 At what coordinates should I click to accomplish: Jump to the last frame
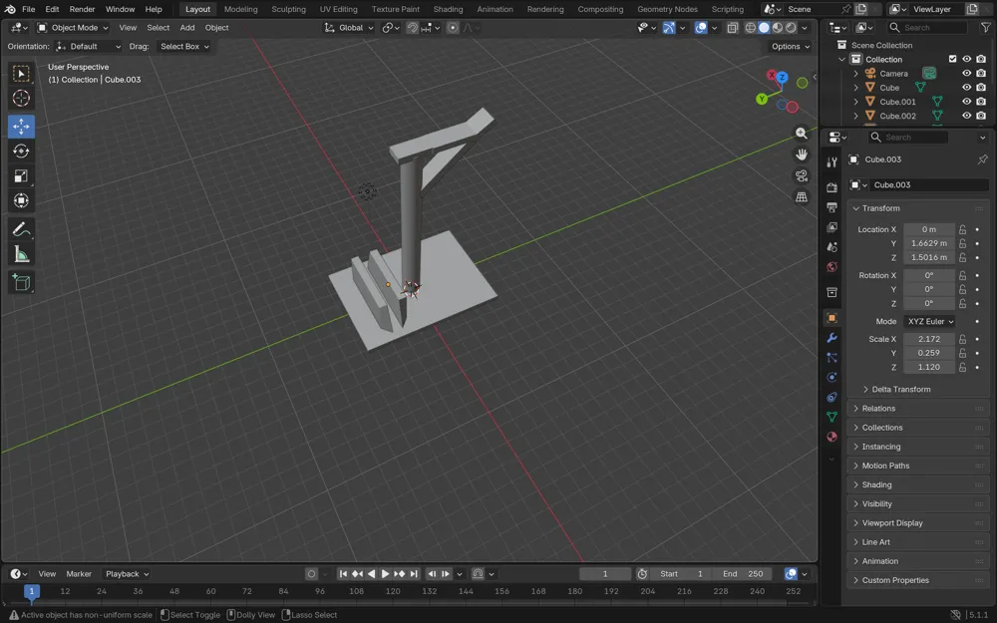click(414, 573)
